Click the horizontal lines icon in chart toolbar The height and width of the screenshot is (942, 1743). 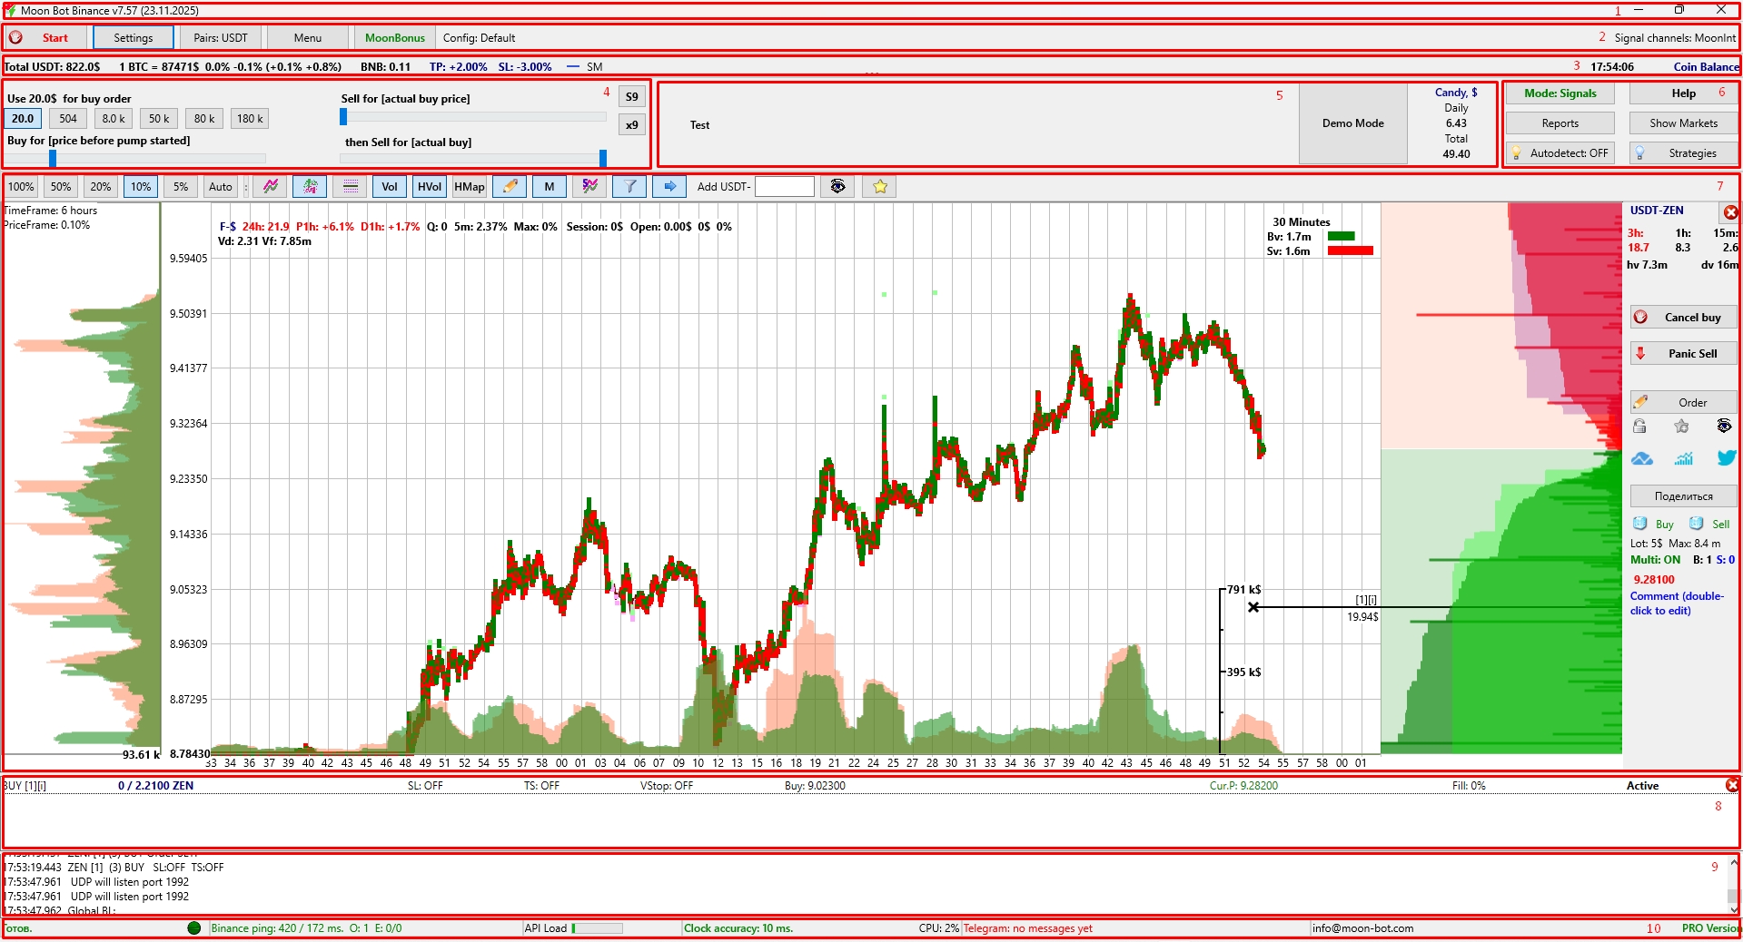(x=350, y=187)
